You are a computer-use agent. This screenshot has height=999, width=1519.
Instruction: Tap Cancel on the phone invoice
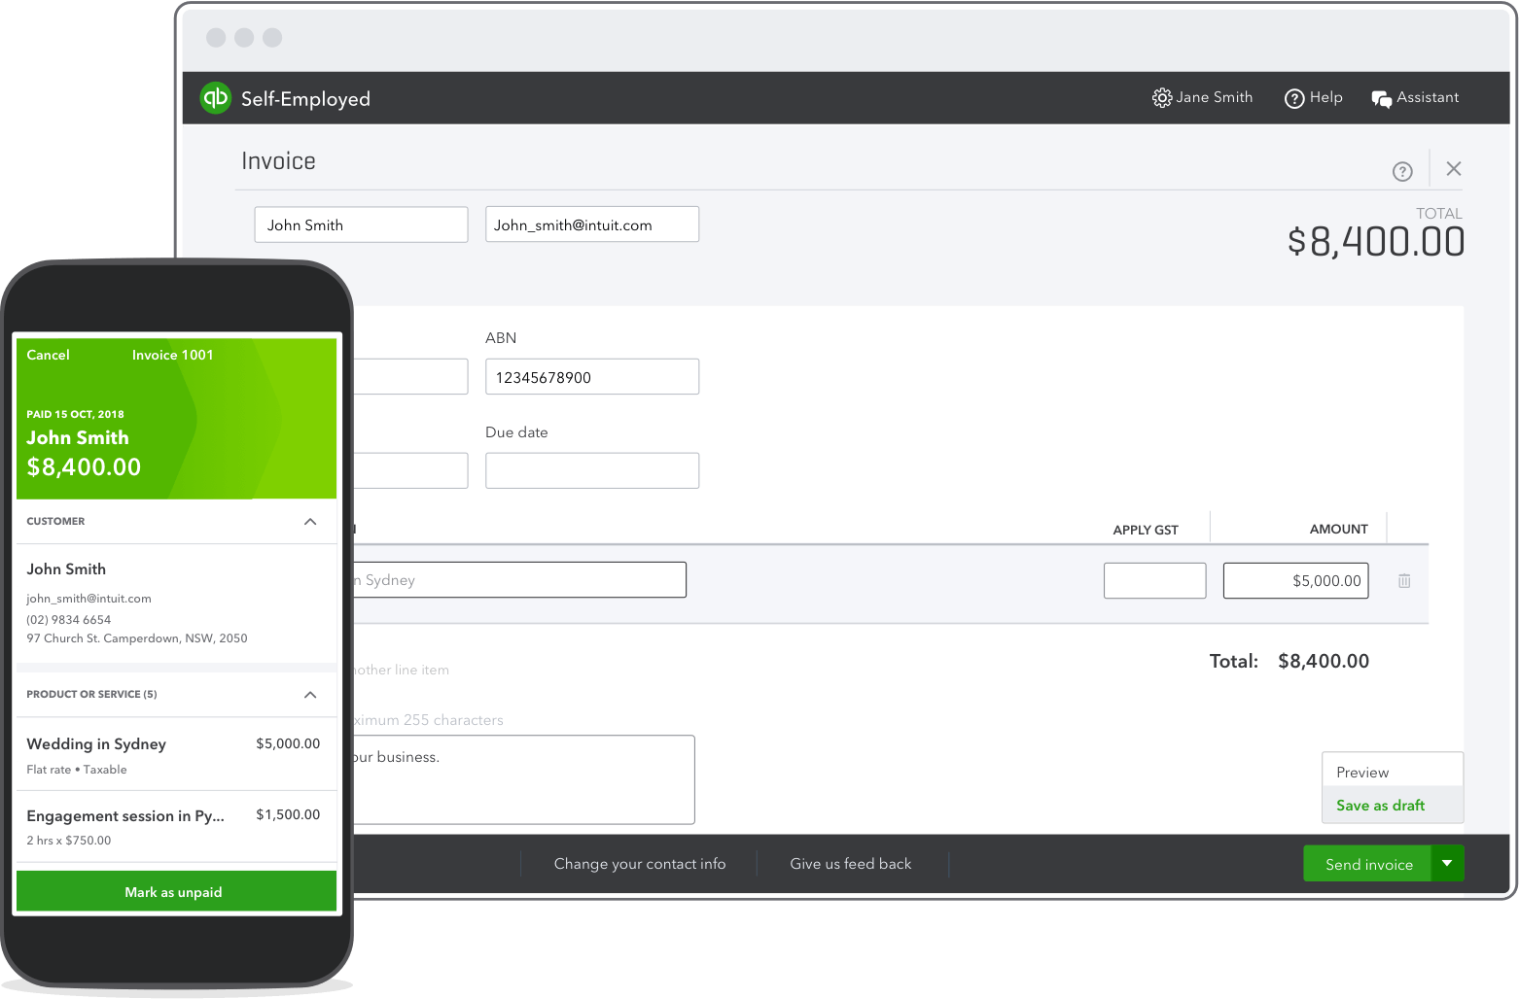48,355
